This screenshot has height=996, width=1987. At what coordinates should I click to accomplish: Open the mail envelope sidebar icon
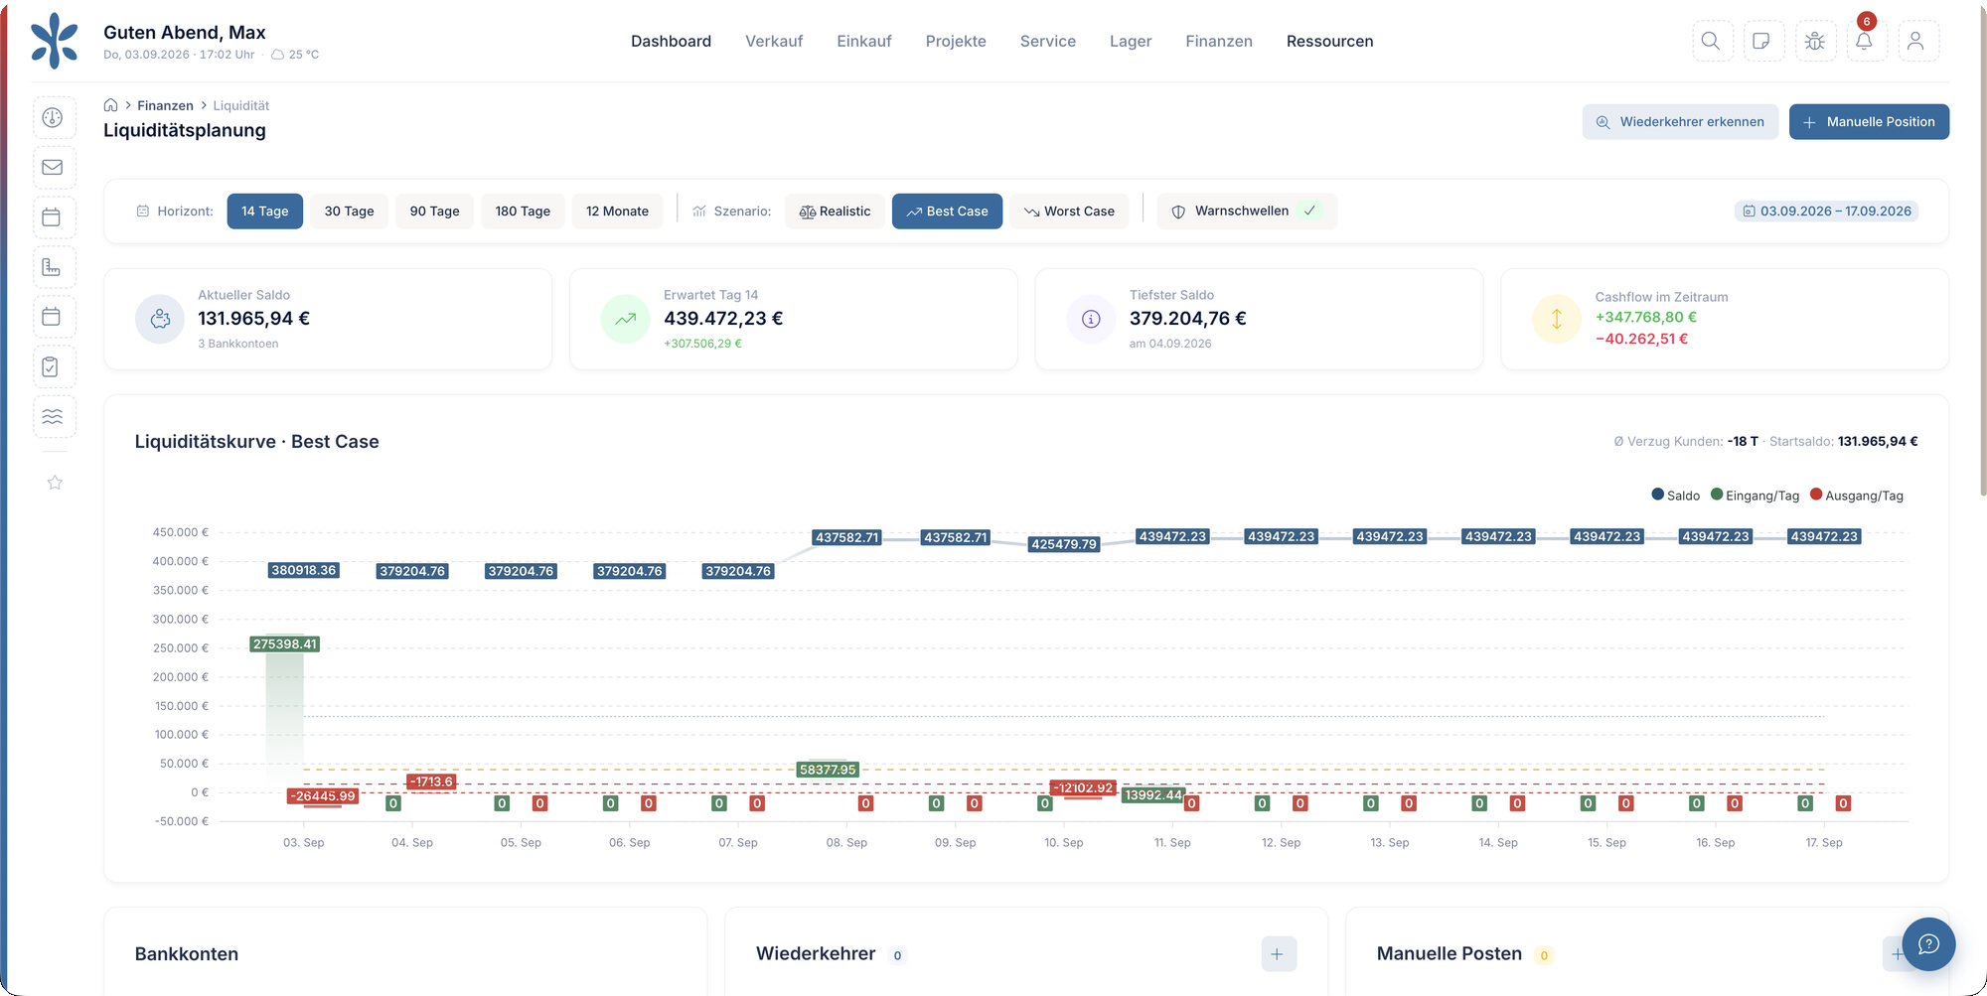click(54, 167)
